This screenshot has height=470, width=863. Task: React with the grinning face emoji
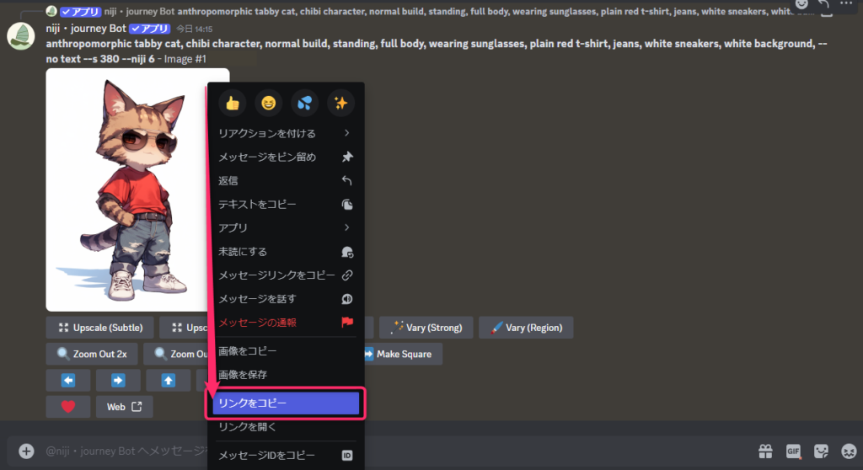click(x=269, y=103)
